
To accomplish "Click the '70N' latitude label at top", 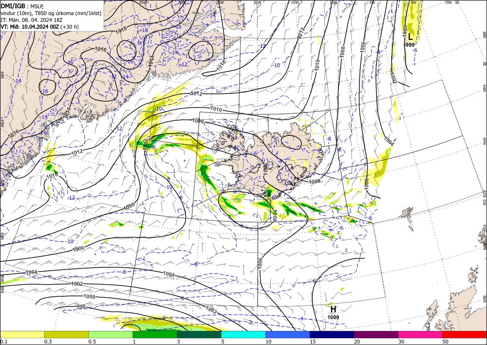I will tap(448, 2).
